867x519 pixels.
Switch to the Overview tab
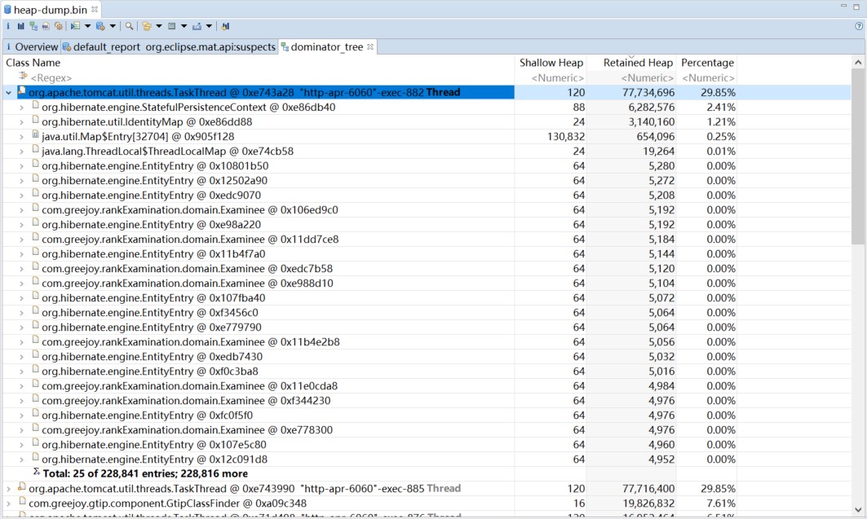tap(32, 47)
